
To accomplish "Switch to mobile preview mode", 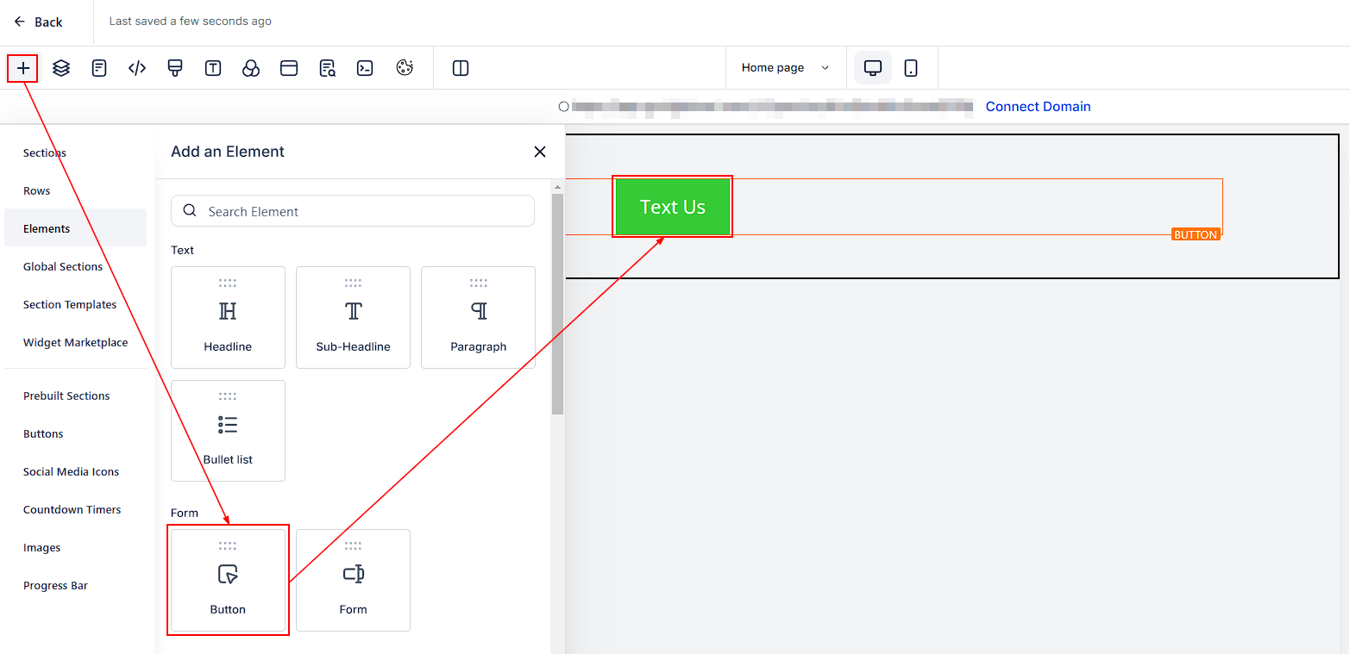I will pos(911,68).
